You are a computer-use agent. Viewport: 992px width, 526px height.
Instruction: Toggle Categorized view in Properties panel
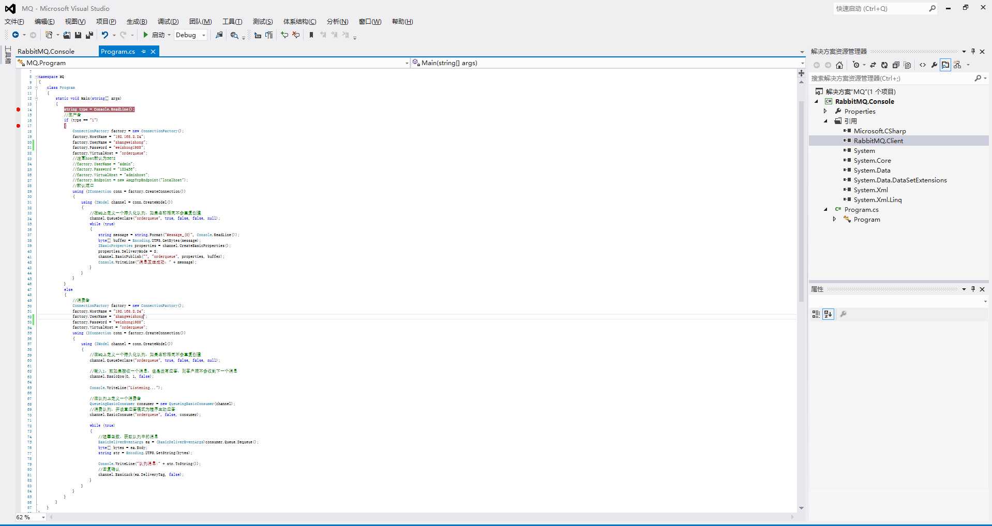(816, 314)
